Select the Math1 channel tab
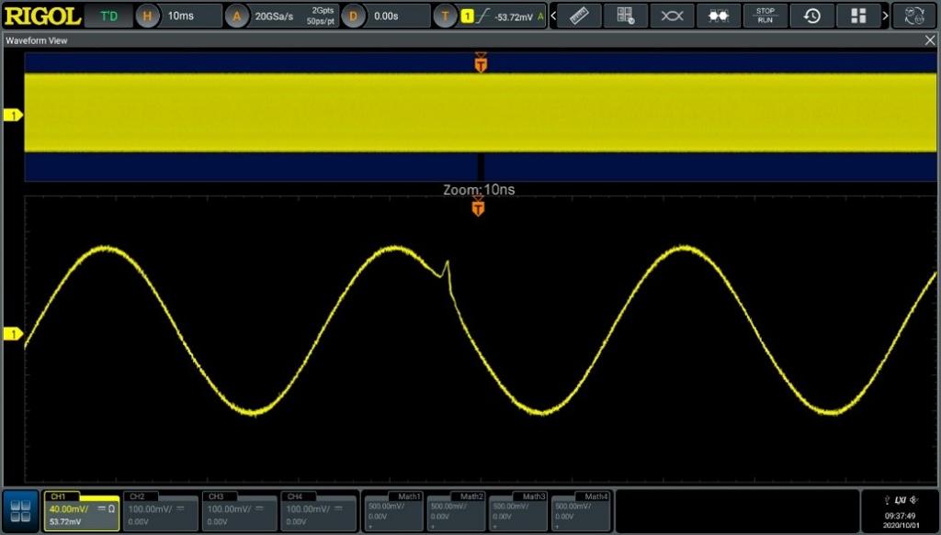Image resolution: width=941 pixels, height=535 pixels. point(395,510)
